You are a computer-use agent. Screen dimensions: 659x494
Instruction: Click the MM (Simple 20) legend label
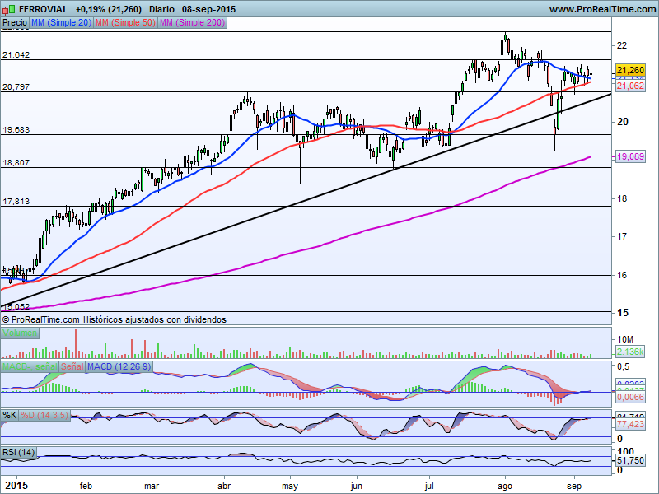(x=61, y=23)
